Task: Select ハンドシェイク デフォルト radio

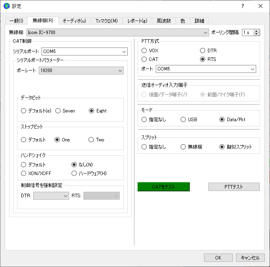Action: click(x=33, y=165)
